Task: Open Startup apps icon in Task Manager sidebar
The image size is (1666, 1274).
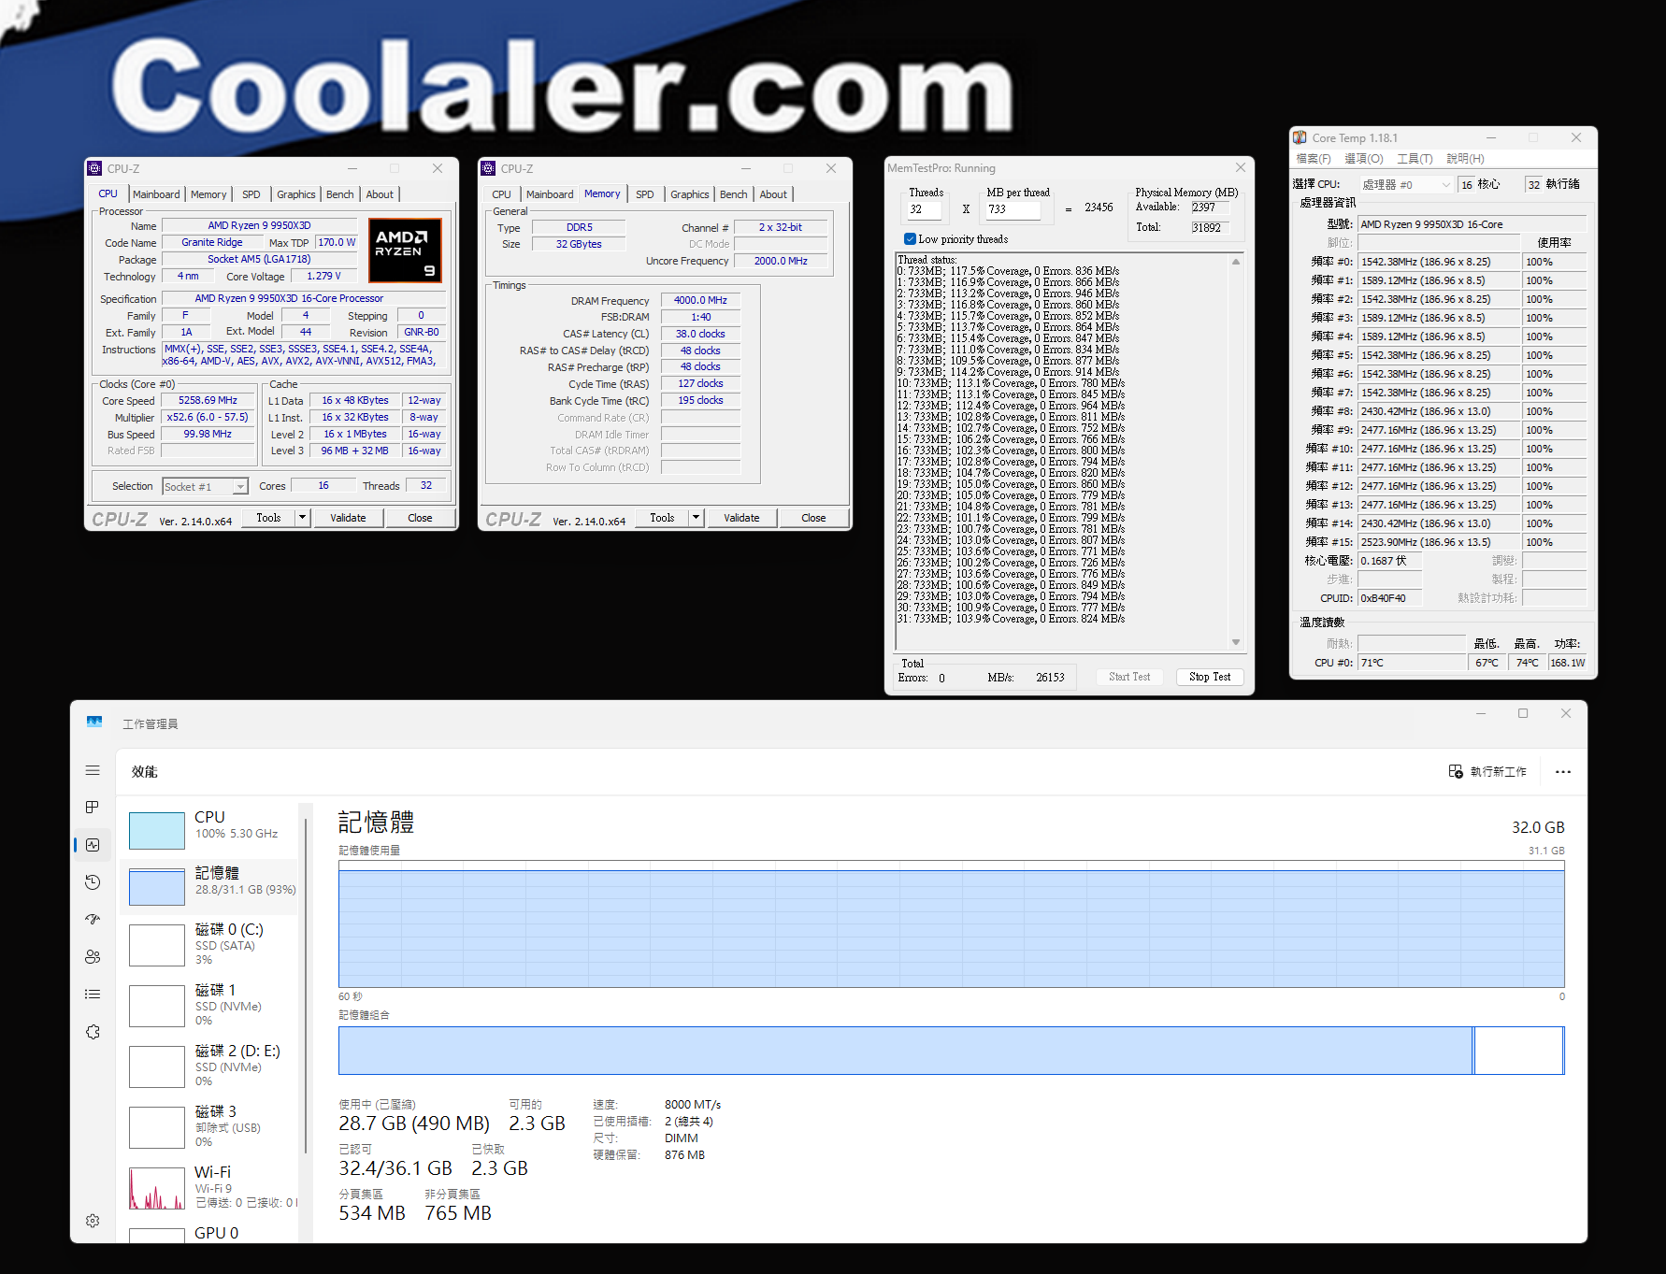Action: click(x=93, y=920)
